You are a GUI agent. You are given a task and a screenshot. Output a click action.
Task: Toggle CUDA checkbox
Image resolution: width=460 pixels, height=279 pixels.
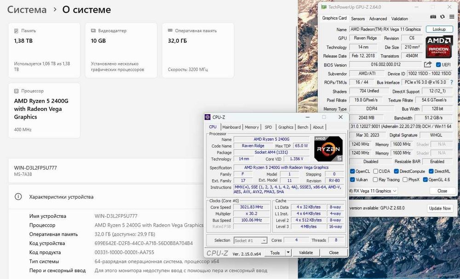tap(375, 171)
